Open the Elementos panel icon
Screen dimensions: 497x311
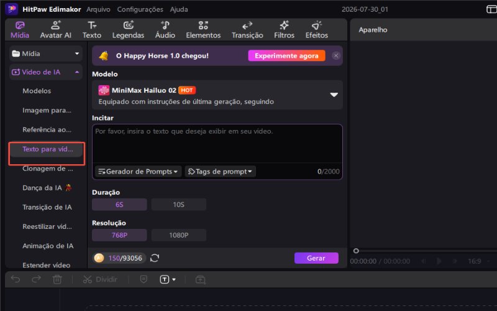[x=203, y=25]
